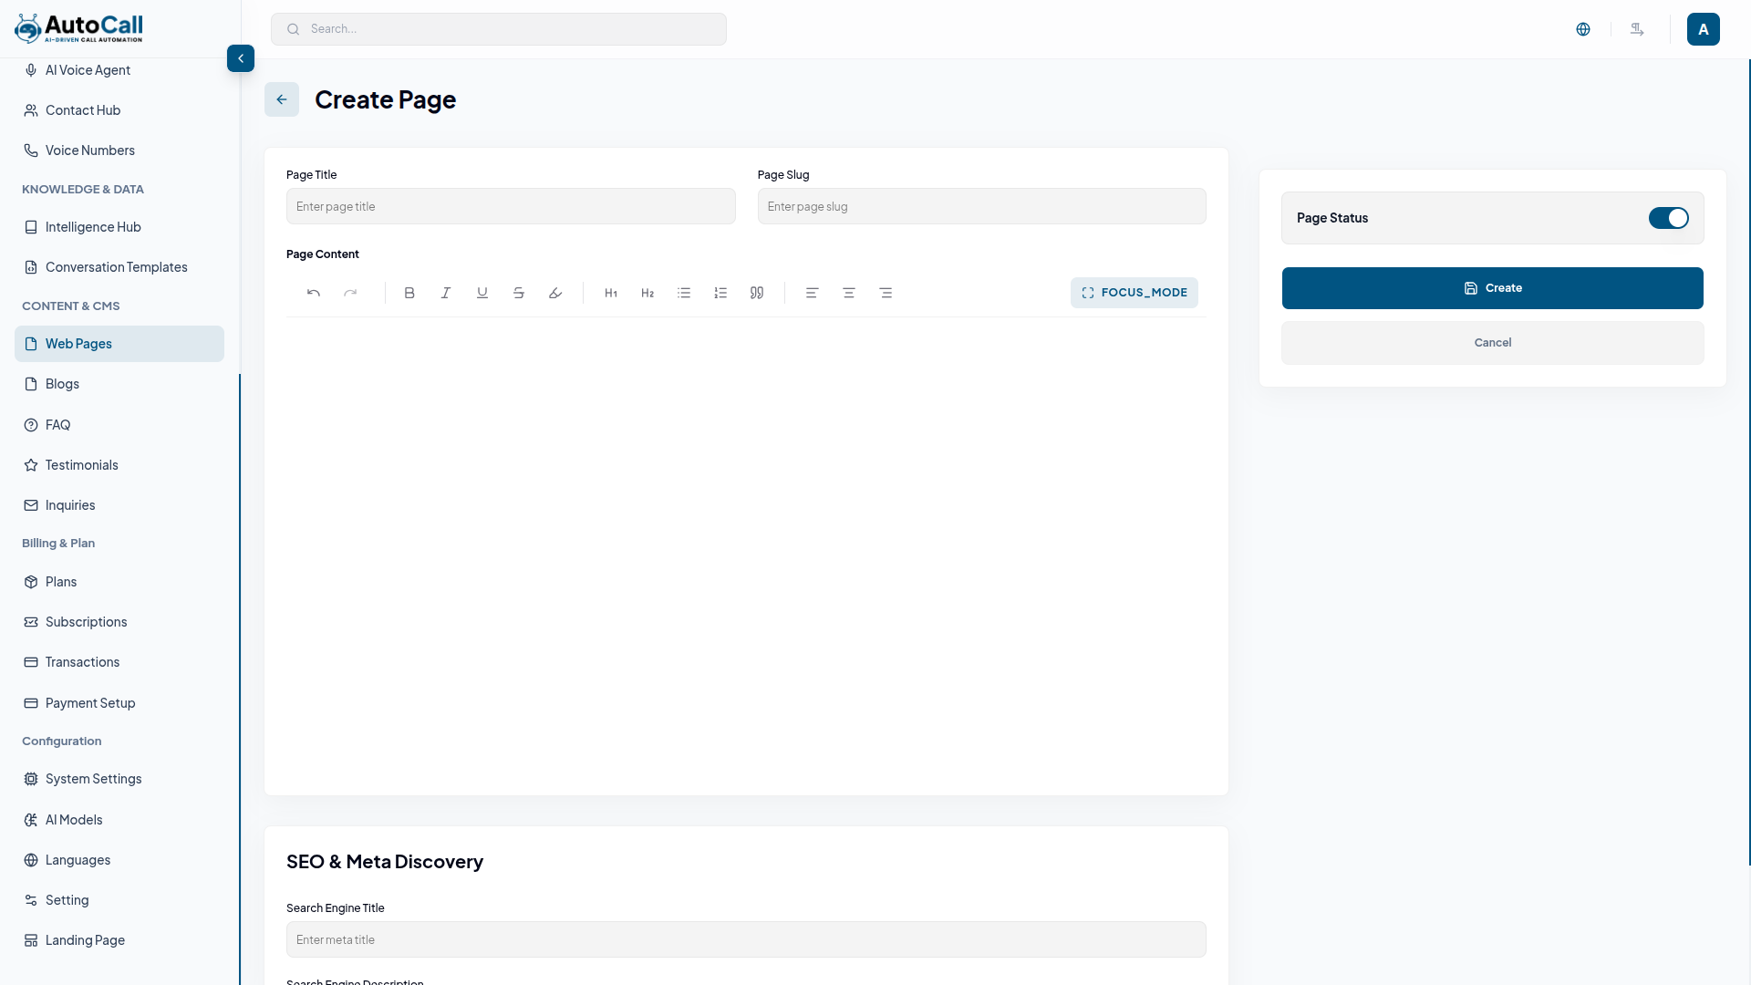
Task: Open Voice Numbers in sidebar
Action: click(119, 150)
